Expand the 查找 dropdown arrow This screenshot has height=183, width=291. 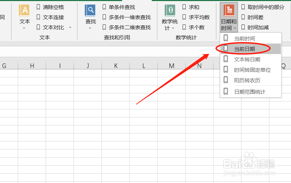pos(90,28)
